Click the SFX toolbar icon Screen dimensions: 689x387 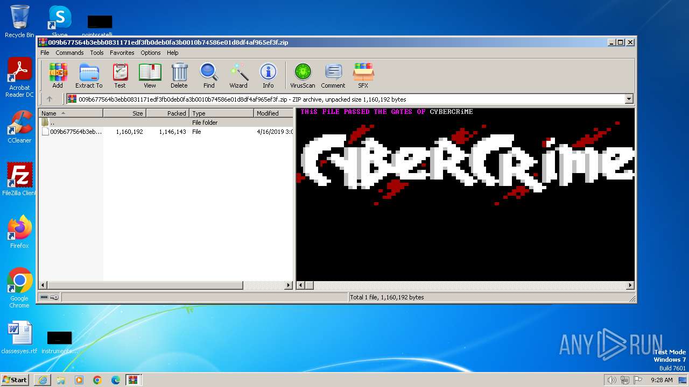pyautogui.click(x=363, y=76)
